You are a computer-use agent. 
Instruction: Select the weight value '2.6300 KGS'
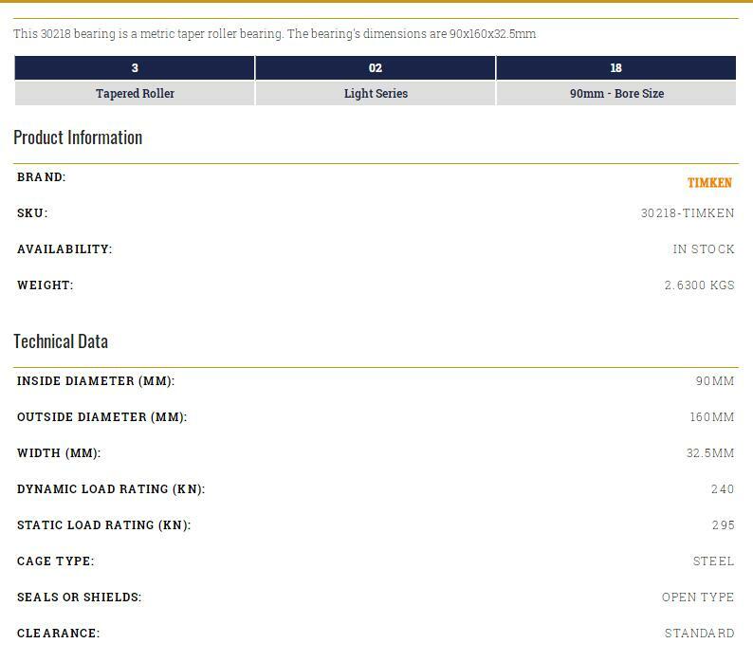[699, 285]
